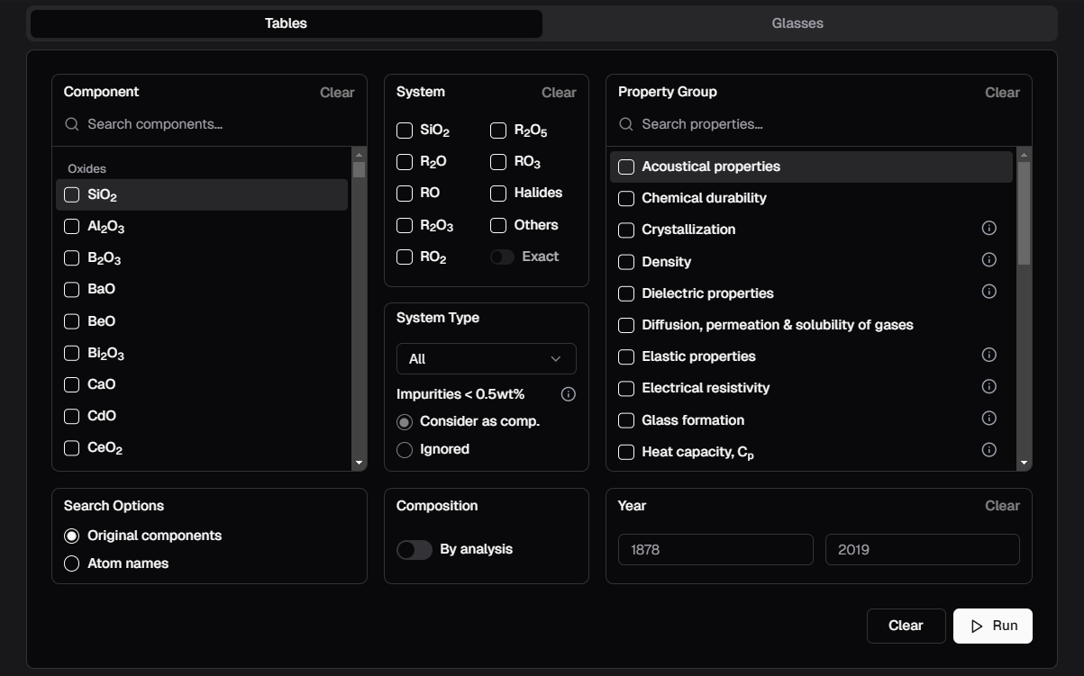The height and width of the screenshot is (676, 1084).
Task: Switch to the Glasses tab
Action: (x=797, y=23)
